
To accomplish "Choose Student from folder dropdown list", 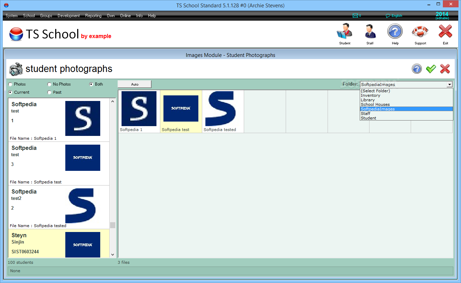I will (407, 118).
